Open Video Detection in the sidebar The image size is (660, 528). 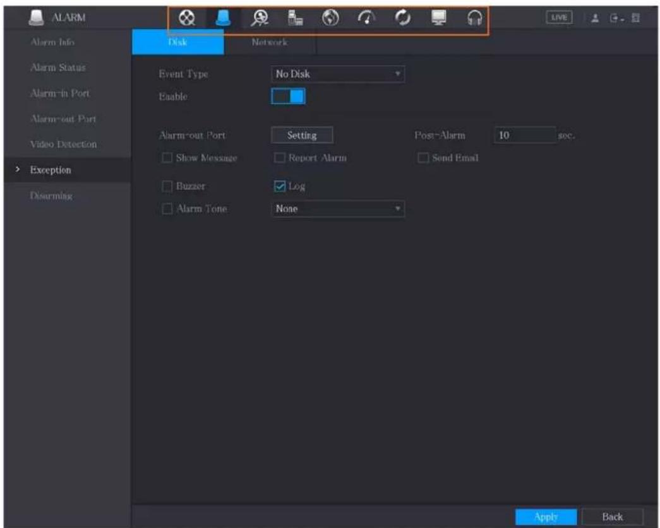(x=64, y=144)
